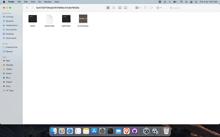This screenshot has height=137, width=220.
Task: Open the Trash in the Dock
Action: tap(166, 131)
